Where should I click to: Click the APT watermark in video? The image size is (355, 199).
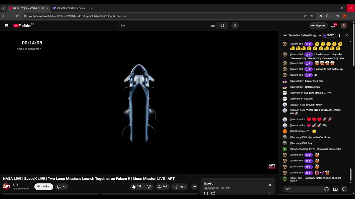tap(272, 166)
